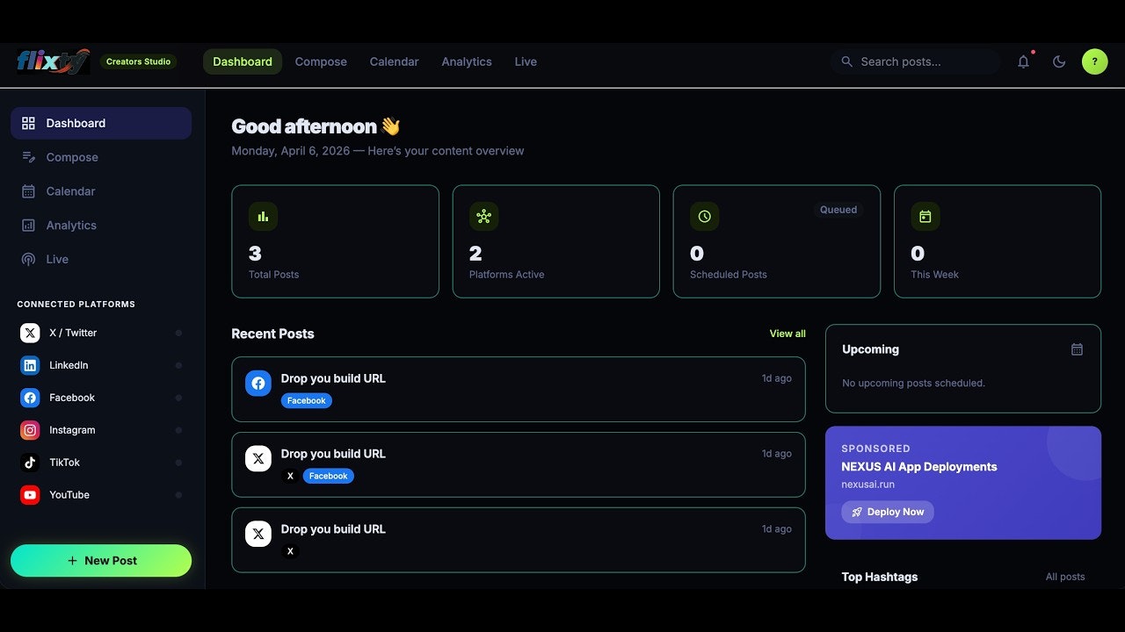Click sidebar Calendar icon

coord(28,191)
